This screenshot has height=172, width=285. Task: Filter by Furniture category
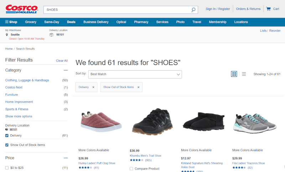coord(11,95)
